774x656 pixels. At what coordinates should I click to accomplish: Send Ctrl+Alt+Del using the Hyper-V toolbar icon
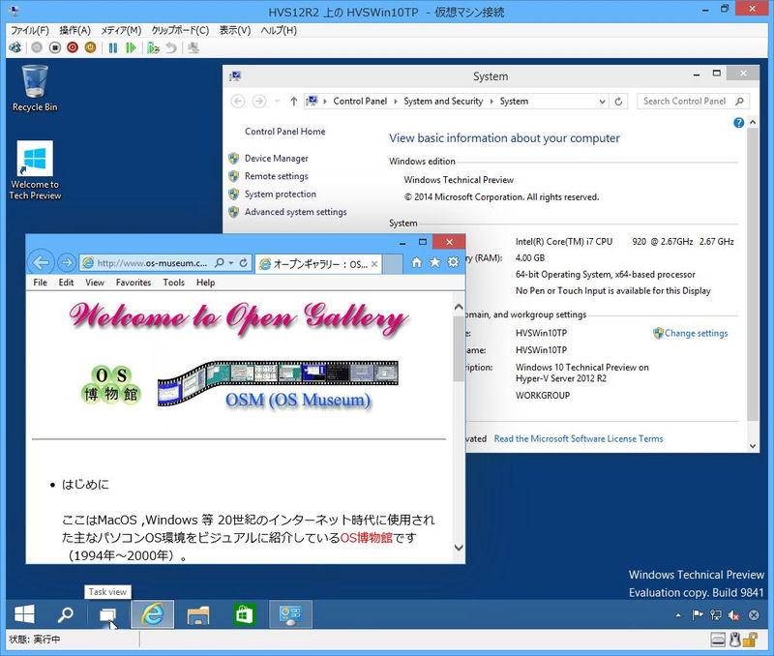click(x=15, y=47)
